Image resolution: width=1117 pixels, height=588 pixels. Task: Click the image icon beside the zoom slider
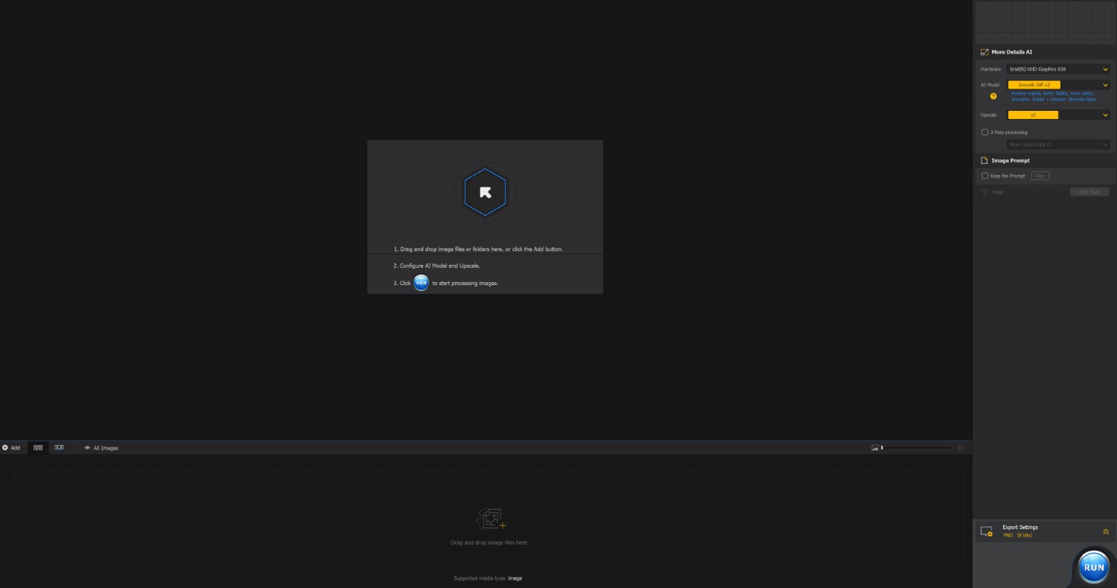click(x=874, y=447)
